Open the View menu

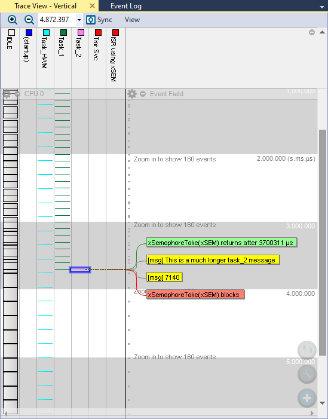tap(132, 20)
